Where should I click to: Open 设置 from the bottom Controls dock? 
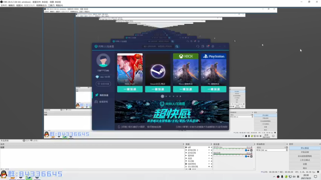click(305, 164)
